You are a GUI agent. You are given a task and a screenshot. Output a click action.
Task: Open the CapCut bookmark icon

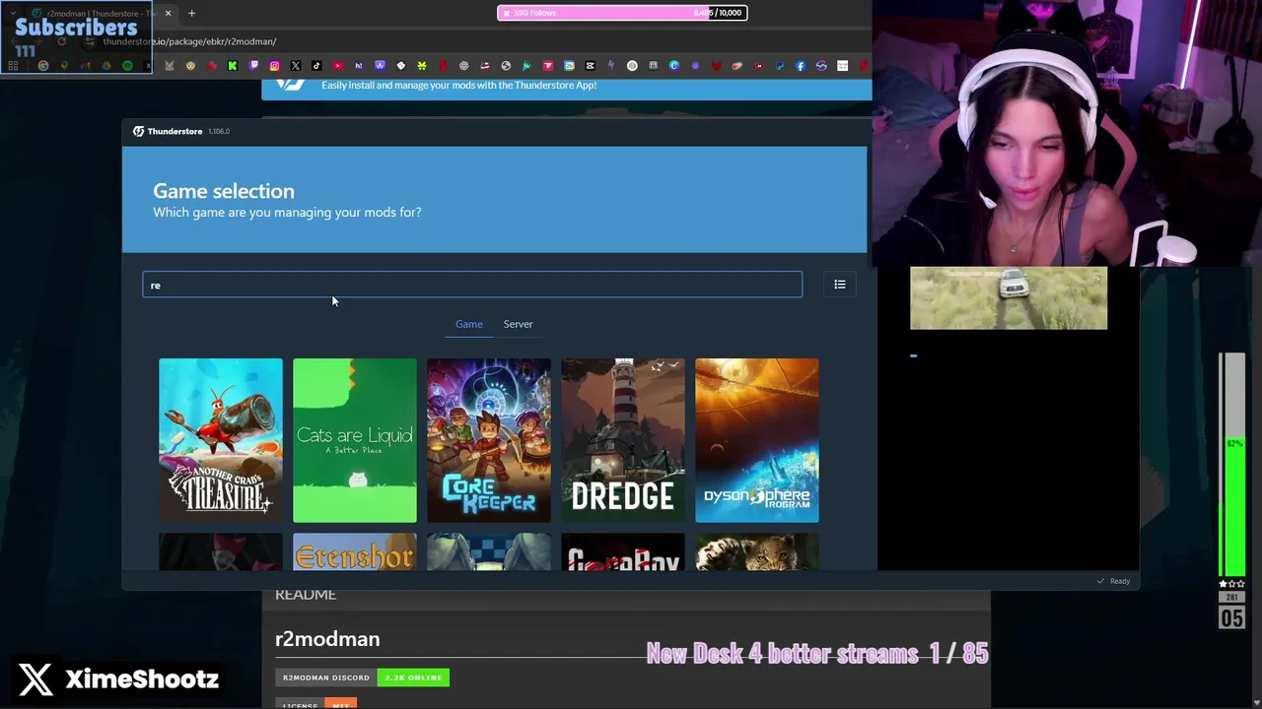coord(590,66)
